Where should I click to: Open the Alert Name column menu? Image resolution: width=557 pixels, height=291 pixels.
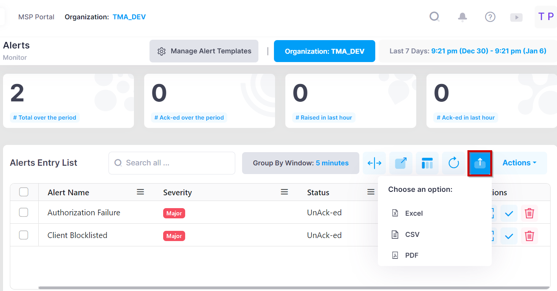[x=140, y=192]
